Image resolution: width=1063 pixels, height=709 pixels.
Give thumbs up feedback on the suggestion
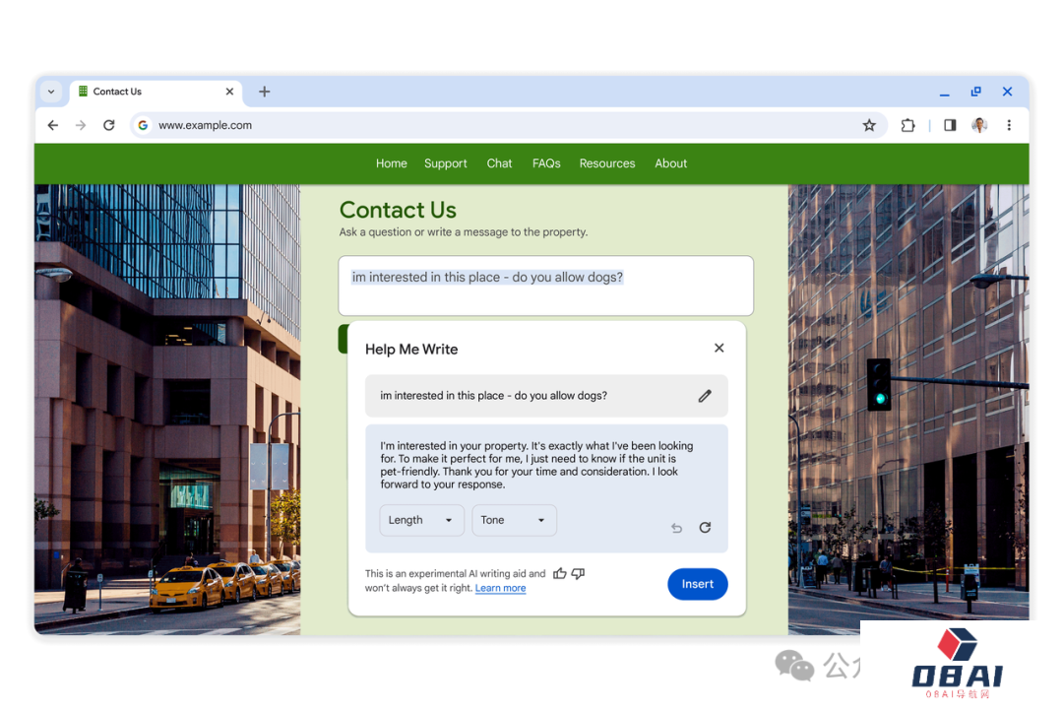(x=559, y=573)
